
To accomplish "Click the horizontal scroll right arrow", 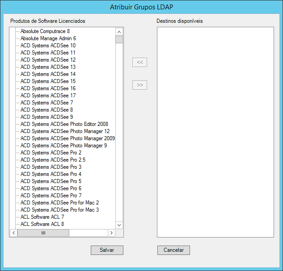I will [x=111, y=233].
